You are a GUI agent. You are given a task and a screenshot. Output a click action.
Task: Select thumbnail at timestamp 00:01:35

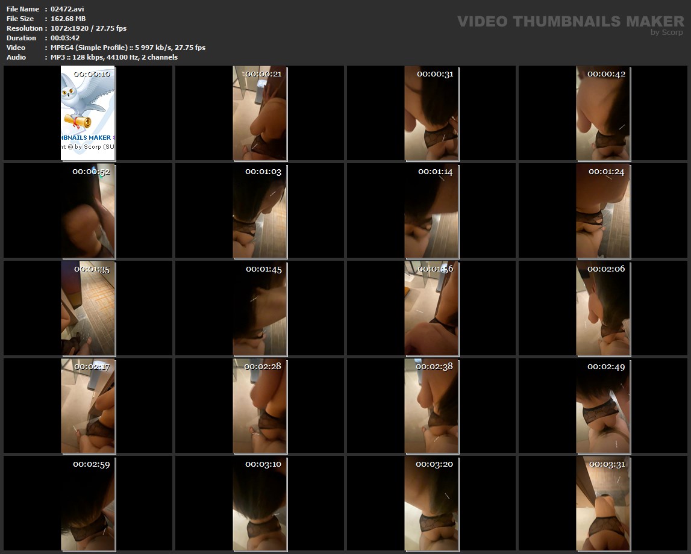[88, 308]
